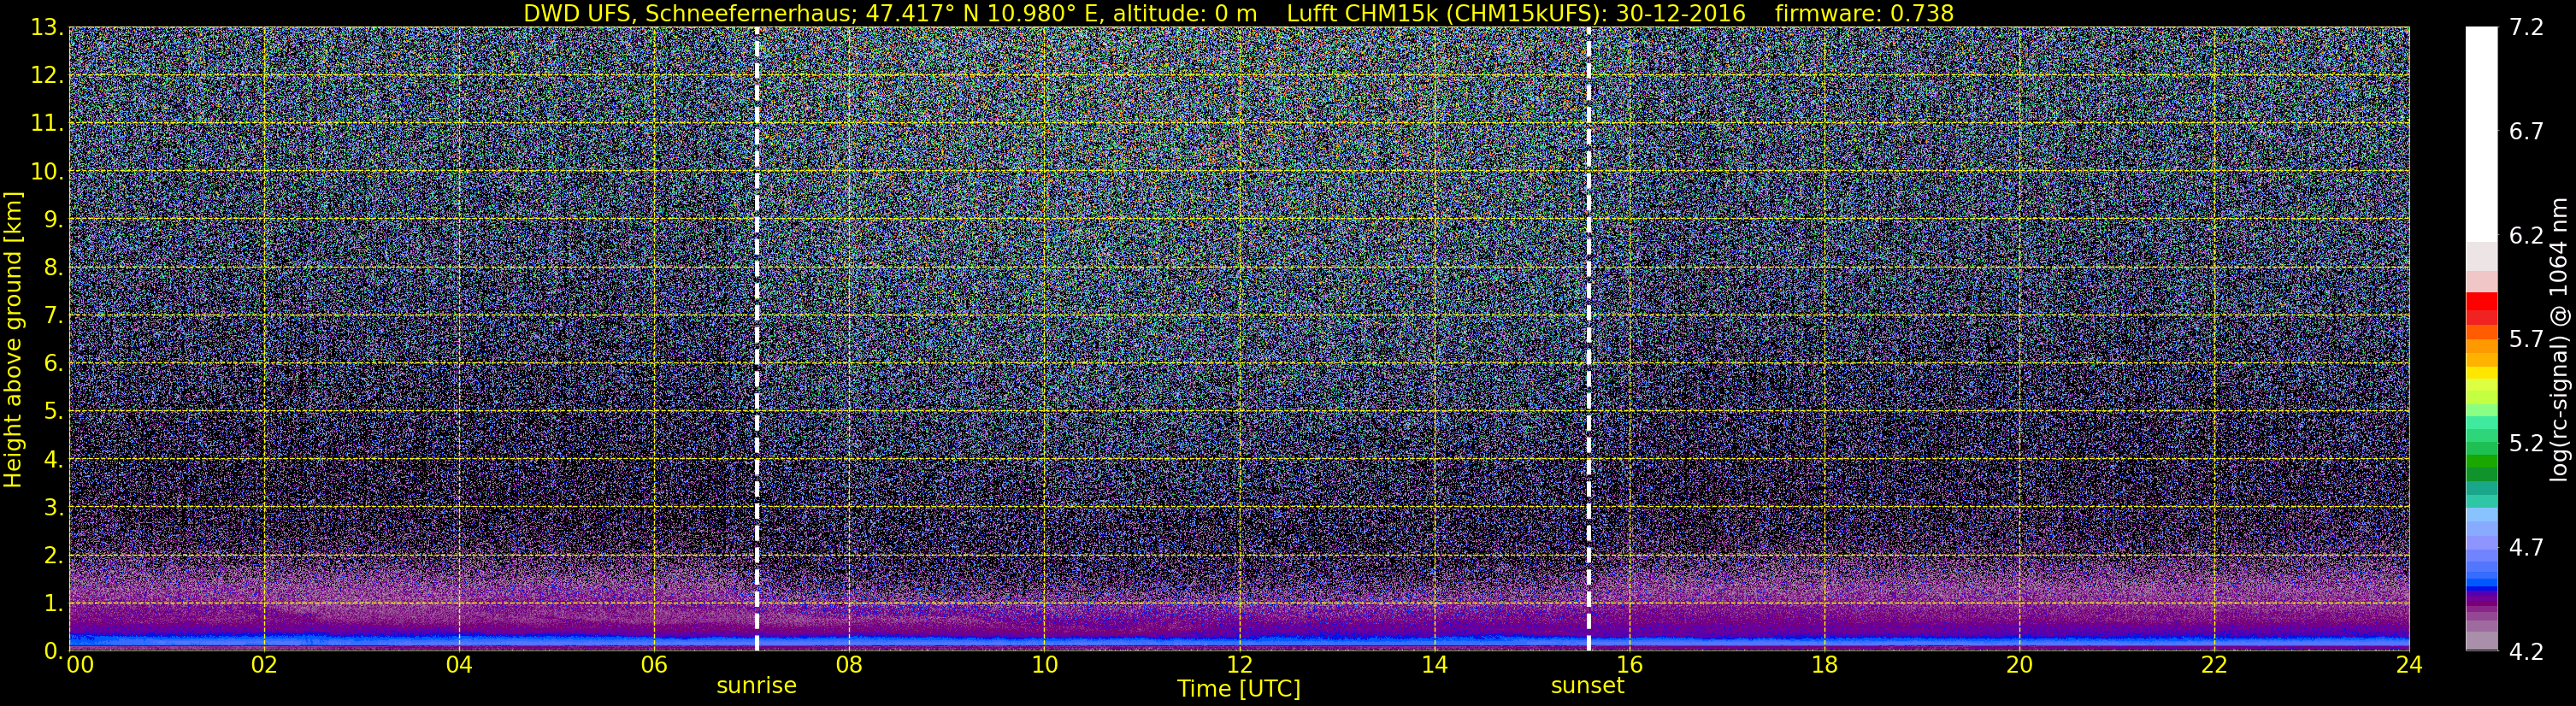Click the "14" time axis tick label
2576x706 pixels.
tap(1434, 664)
